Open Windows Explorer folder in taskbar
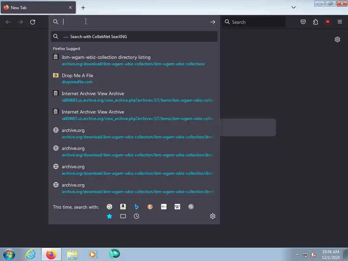 point(72,255)
